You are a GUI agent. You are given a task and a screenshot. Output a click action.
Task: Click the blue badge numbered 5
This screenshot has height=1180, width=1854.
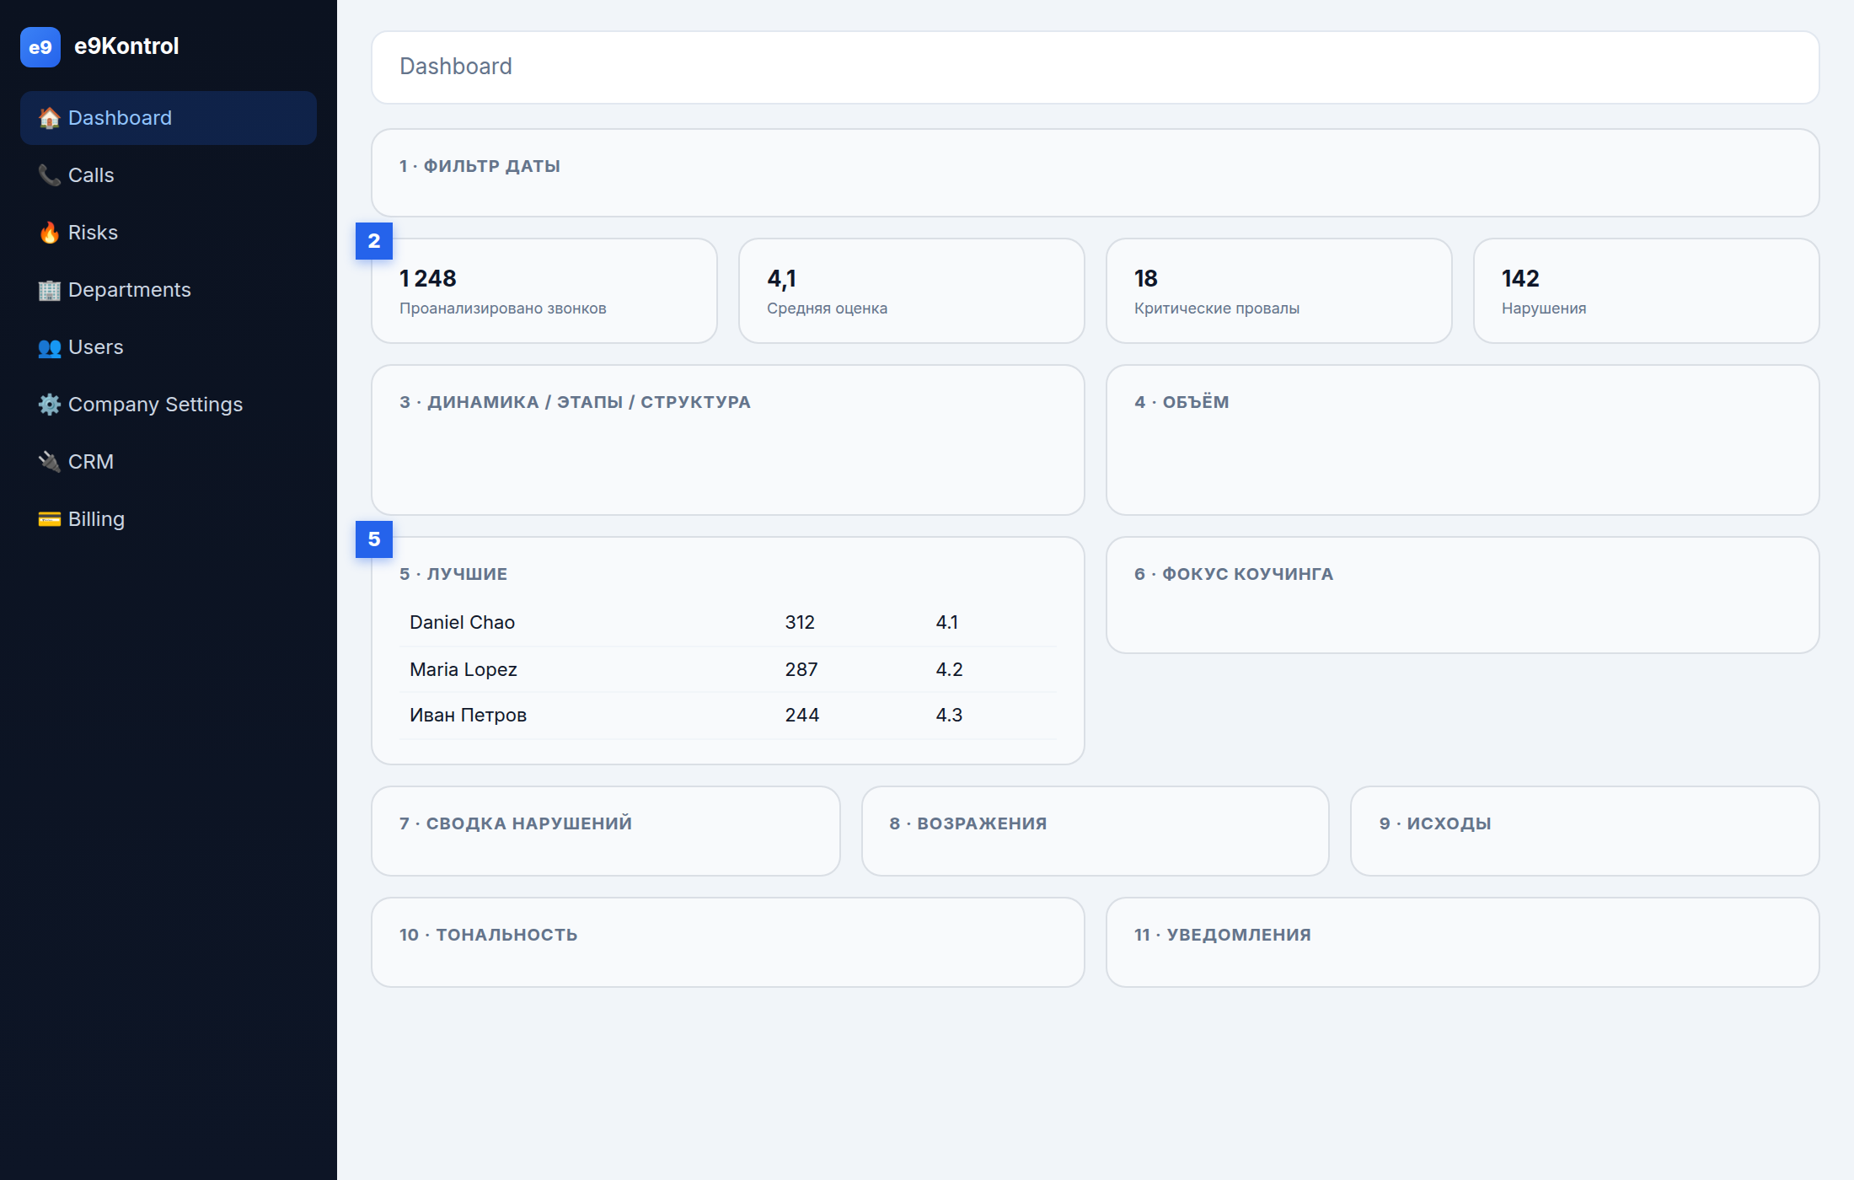[374, 539]
